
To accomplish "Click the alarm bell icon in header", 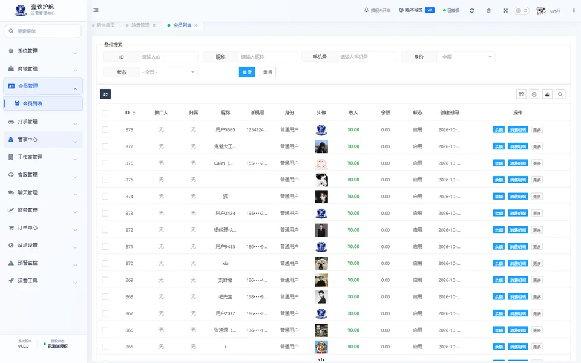I will click(x=367, y=10).
